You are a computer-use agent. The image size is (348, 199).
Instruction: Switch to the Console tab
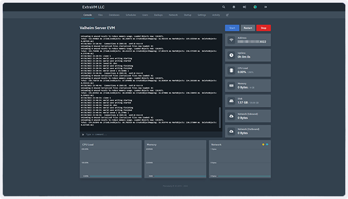88,15
